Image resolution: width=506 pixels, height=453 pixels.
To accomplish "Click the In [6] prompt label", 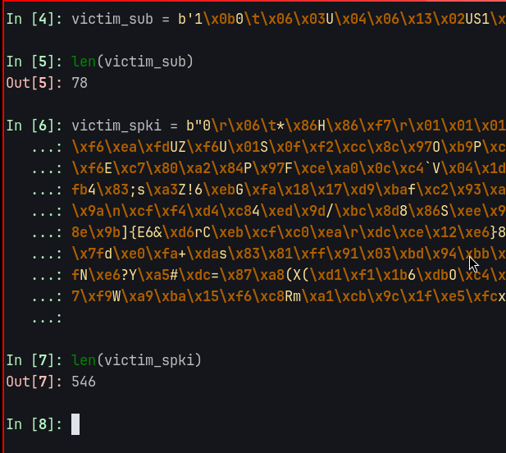I will (34, 126).
